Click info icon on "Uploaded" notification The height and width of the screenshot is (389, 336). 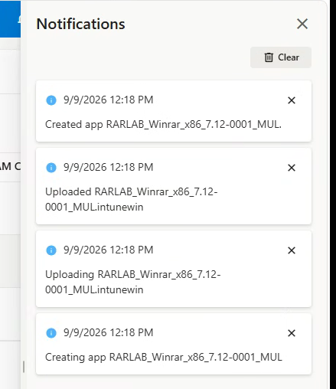point(51,168)
